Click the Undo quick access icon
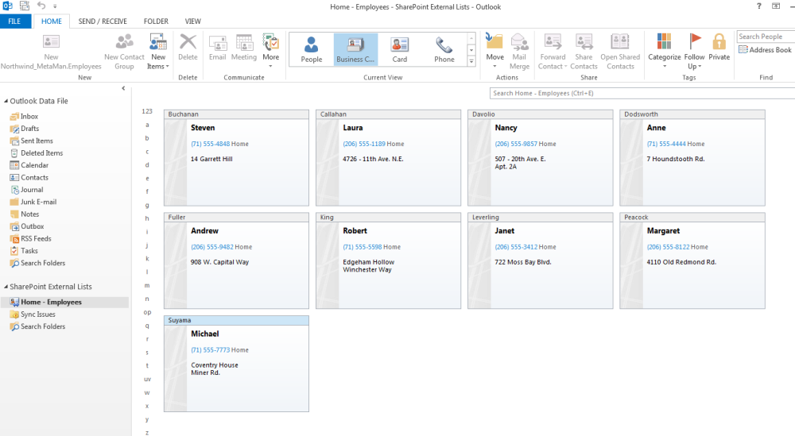Screen dimensions: 795x436 tap(41, 6)
